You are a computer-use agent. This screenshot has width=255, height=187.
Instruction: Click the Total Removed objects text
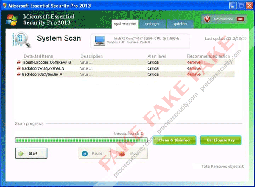pos(223,167)
